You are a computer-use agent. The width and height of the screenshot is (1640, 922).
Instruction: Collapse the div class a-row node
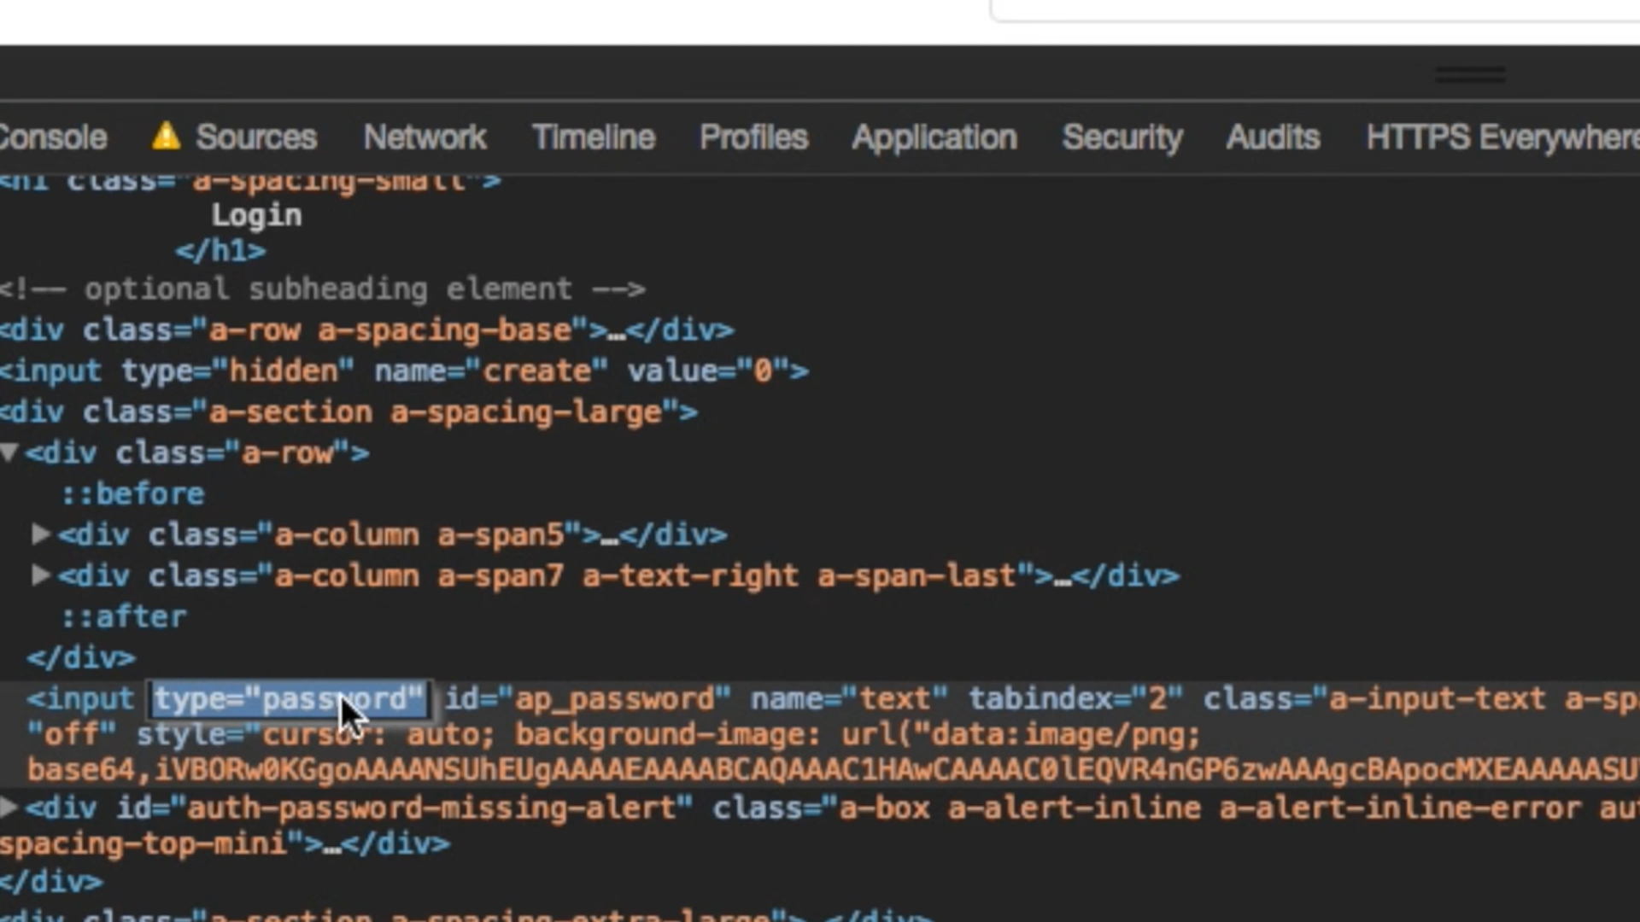tap(9, 452)
